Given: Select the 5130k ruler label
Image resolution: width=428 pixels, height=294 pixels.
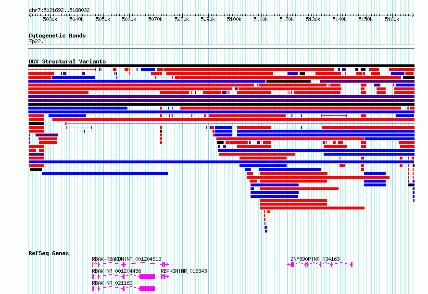Looking at the screenshot, I should pos(313,19).
